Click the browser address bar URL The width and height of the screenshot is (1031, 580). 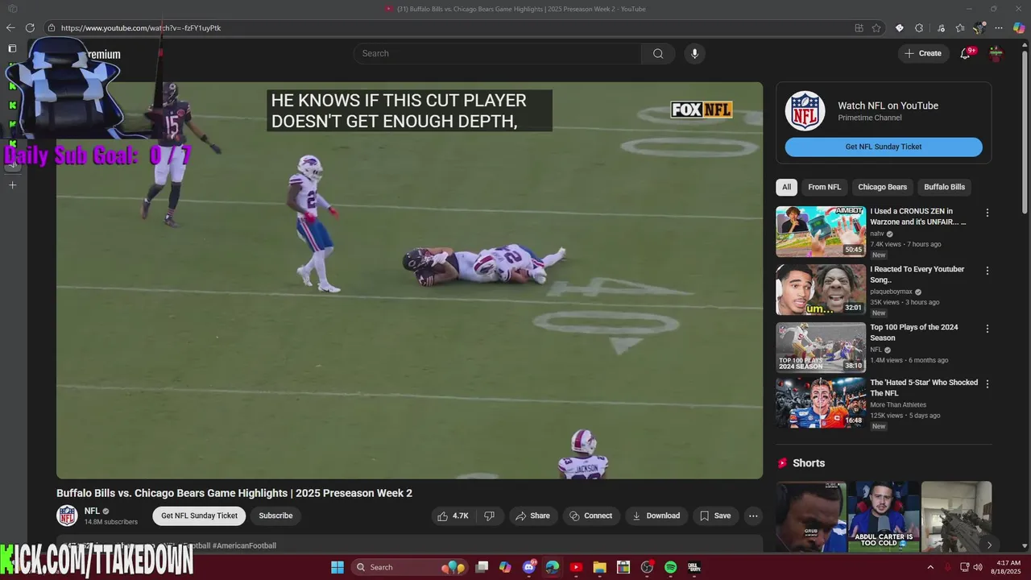pos(141,27)
